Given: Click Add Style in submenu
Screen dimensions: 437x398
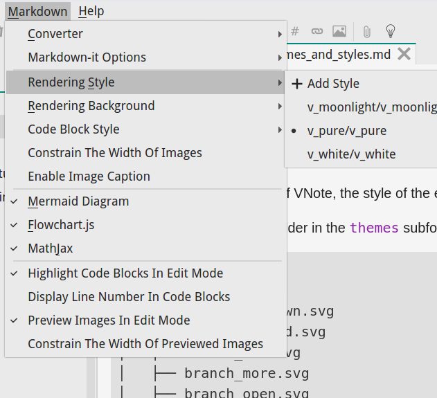Looking at the screenshot, I should pos(362,84).
